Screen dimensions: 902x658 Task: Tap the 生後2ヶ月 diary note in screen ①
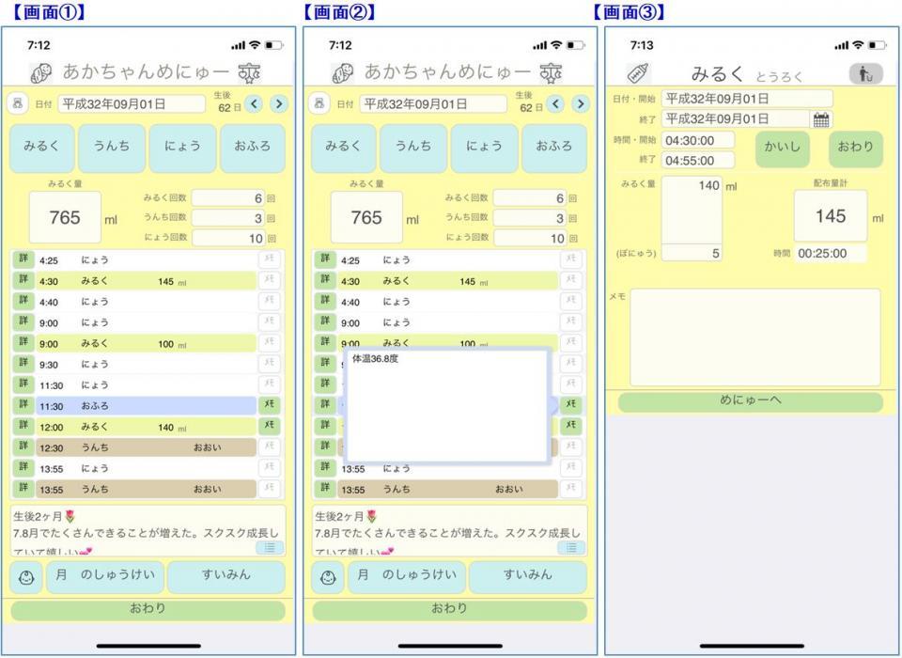(148, 530)
